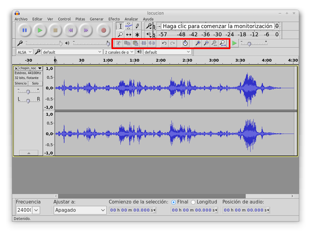Open the Generar menu
The image size is (312, 234).
point(97,19)
